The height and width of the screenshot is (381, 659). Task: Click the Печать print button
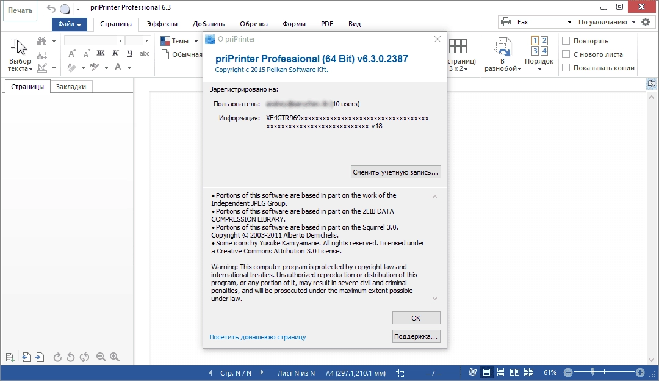click(20, 10)
